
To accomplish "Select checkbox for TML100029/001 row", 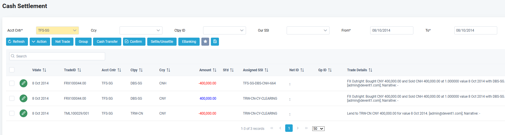I will point(12,113).
